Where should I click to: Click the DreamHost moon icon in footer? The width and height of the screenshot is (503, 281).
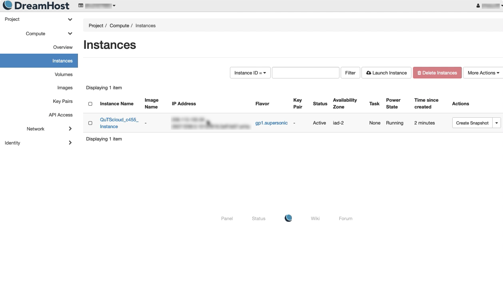click(288, 218)
